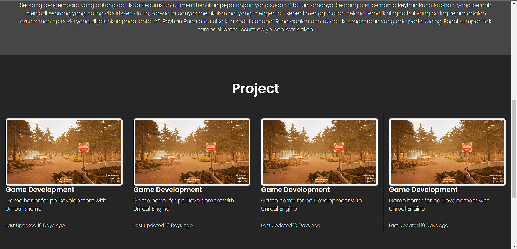Click the scrollbar up arrow

(514, 3)
